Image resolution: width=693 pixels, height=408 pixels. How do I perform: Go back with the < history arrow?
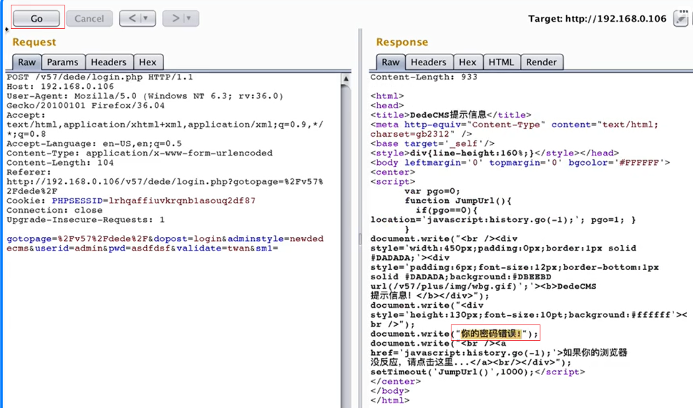pyautogui.click(x=132, y=18)
